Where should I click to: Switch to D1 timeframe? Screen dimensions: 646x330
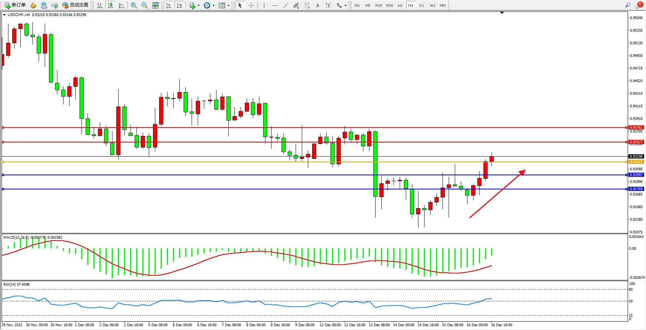(x=421, y=5)
